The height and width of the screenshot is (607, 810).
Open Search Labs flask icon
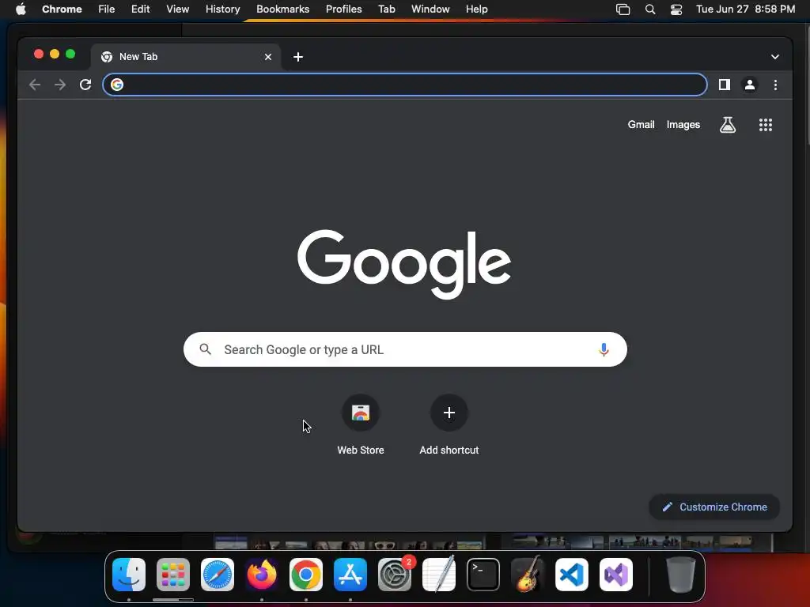coord(728,124)
